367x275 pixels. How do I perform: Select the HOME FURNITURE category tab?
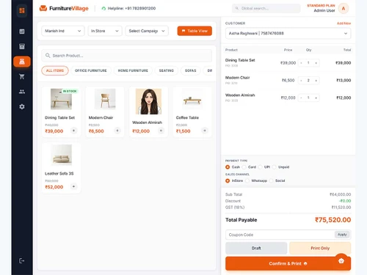(133, 70)
